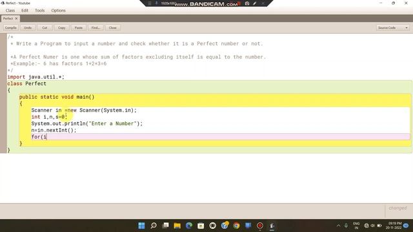Open the Find dialog
Image resolution: width=413 pixels, height=232 pixels.
click(x=96, y=28)
